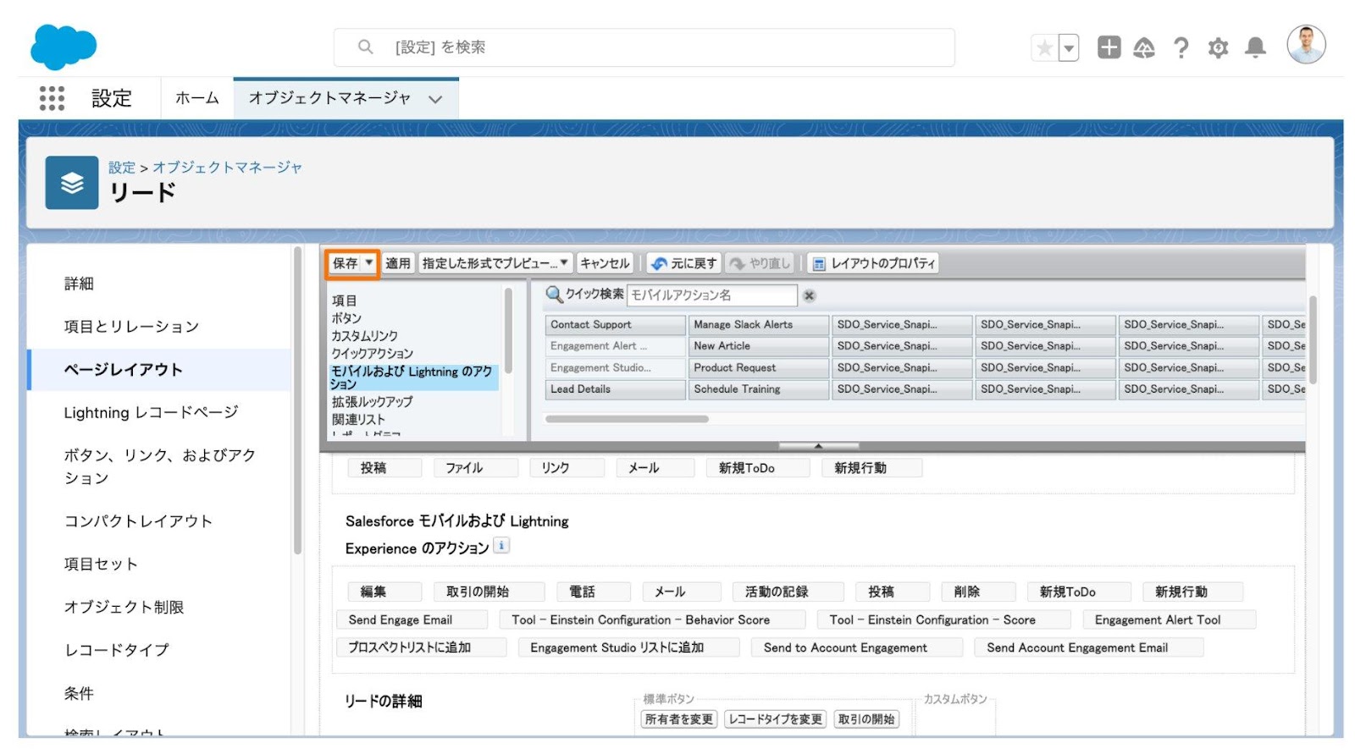Clear the quick find with the X icon
The height and width of the screenshot is (749, 1355).
click(809, 295)
